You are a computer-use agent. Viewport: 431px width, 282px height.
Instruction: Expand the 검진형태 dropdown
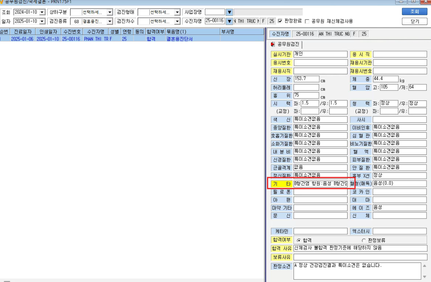tap(177, 12)
